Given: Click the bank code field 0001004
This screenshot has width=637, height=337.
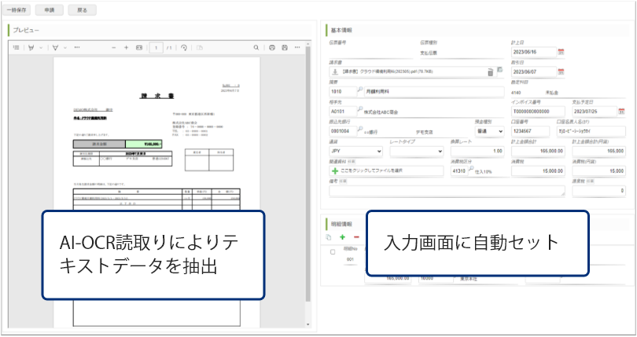Looking at the screenshot, I should (342, 131).
